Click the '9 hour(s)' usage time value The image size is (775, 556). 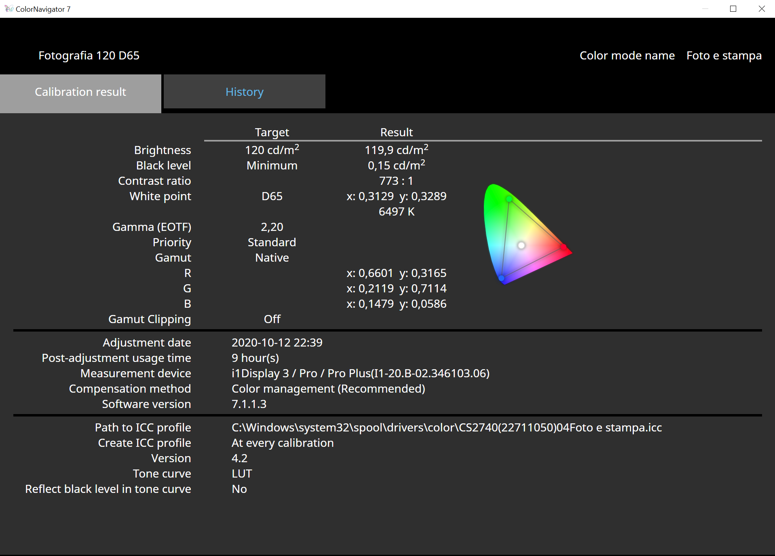click(x=255, y=358)
